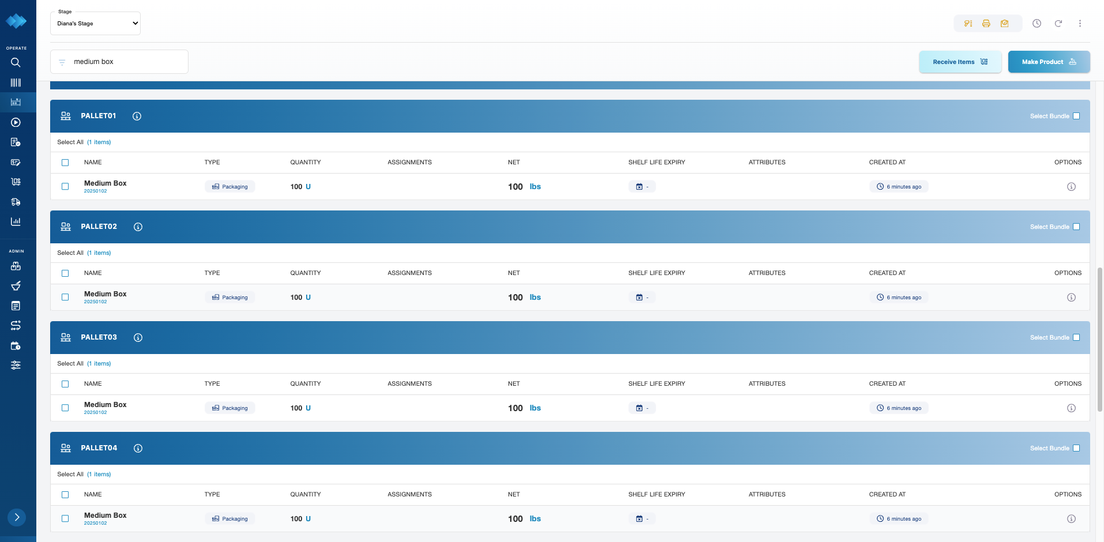Click info icon next to PALLET01 title

tap(137, 116)
